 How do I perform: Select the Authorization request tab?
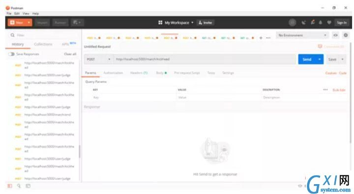point(113,73)
